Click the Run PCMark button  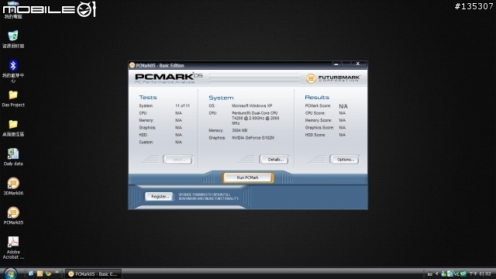[x=248, y=177]
